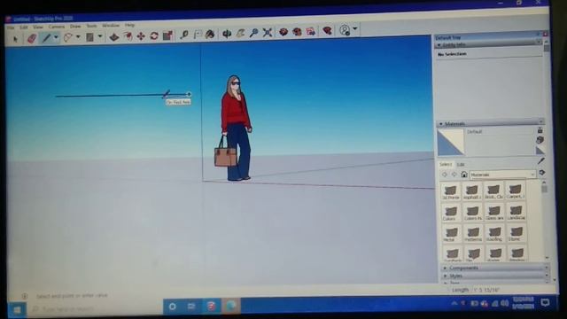Viewport: 567px width, 319px height.
Task: Choose the Eraser tool
Action: click(32, 38)
